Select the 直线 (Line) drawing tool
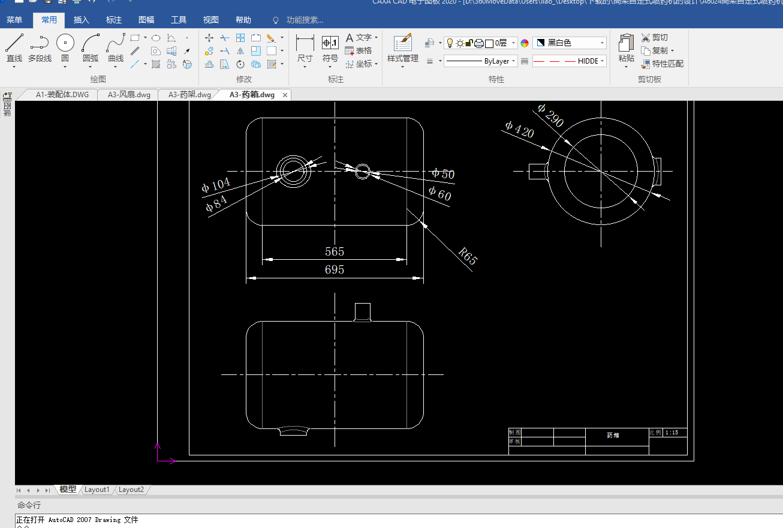 (14, 48)
